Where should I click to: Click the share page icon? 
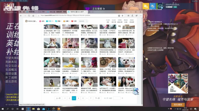click(137, 16)
